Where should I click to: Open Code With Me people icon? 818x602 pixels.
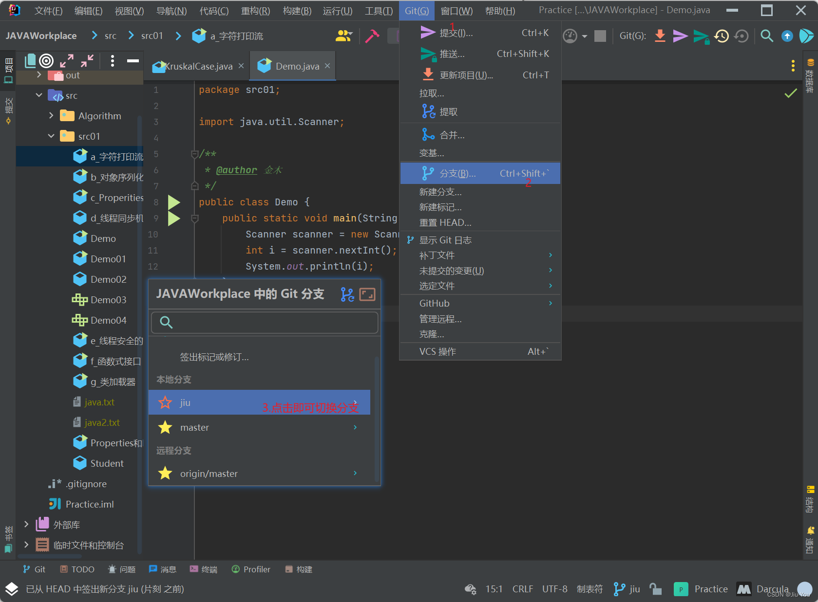click(343, 36)
